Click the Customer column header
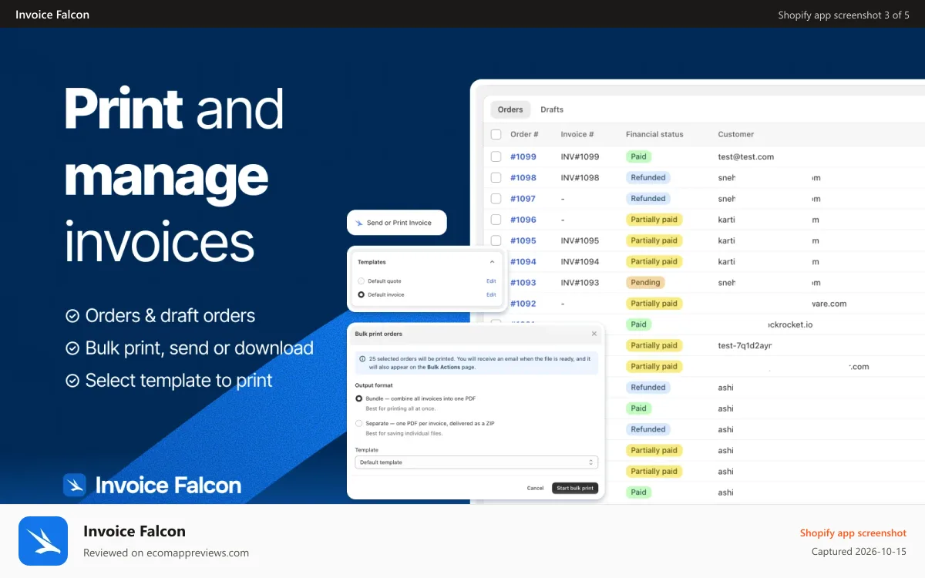The width and height of the screenshot is (925, 578). click(x=736, y=134)
